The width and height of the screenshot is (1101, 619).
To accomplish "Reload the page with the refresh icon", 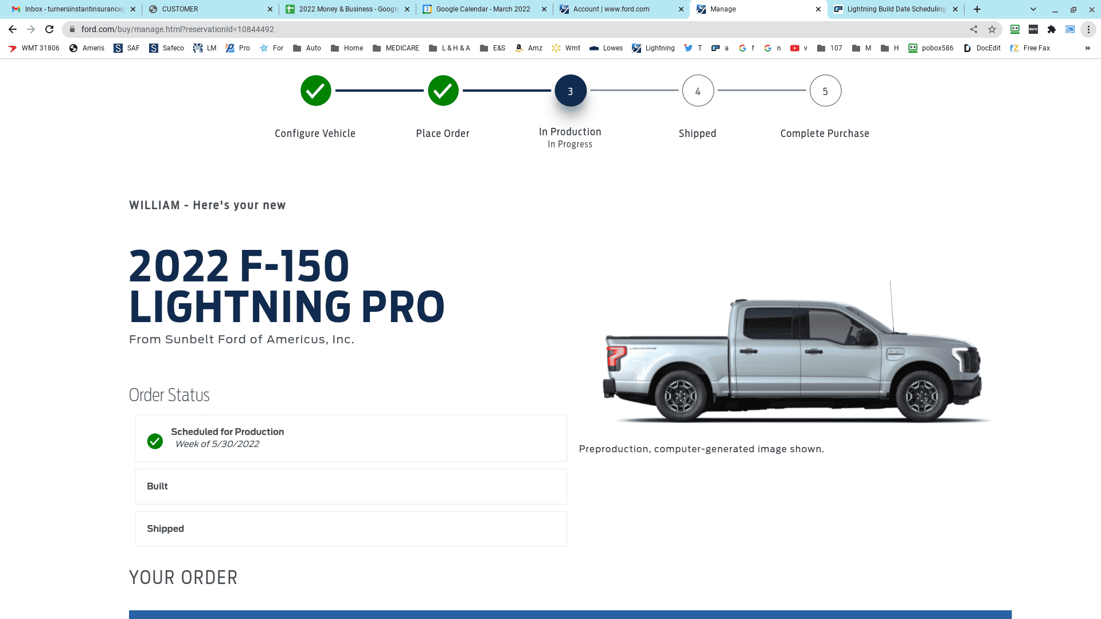I will pyautogui.click(x=49, y=29).
